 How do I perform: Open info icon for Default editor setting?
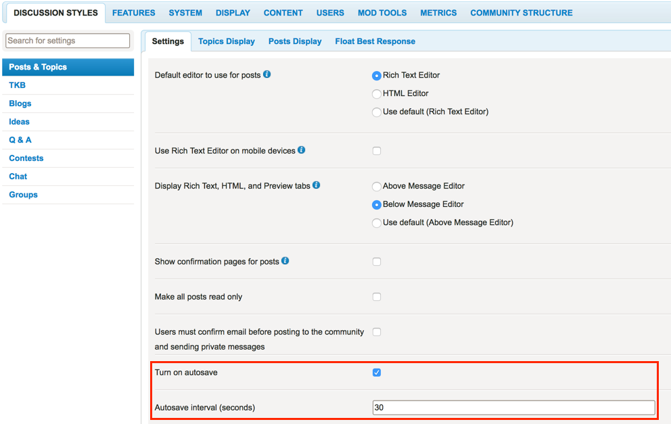pos(267,74)
